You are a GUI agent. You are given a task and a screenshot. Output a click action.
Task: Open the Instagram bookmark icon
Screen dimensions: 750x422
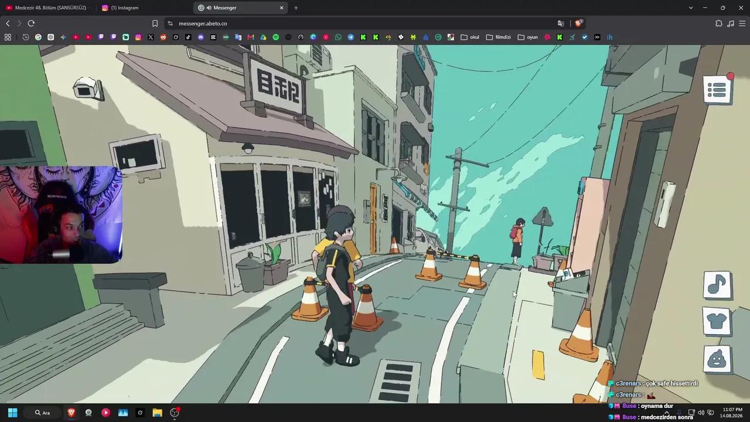coord(138,37)
